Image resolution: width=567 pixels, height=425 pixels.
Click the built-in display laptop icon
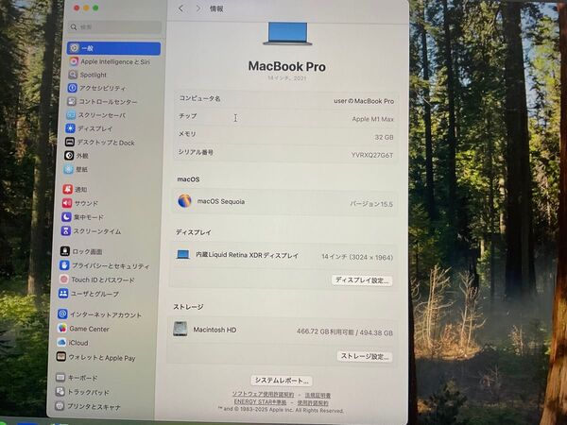(x=183, y=254)
